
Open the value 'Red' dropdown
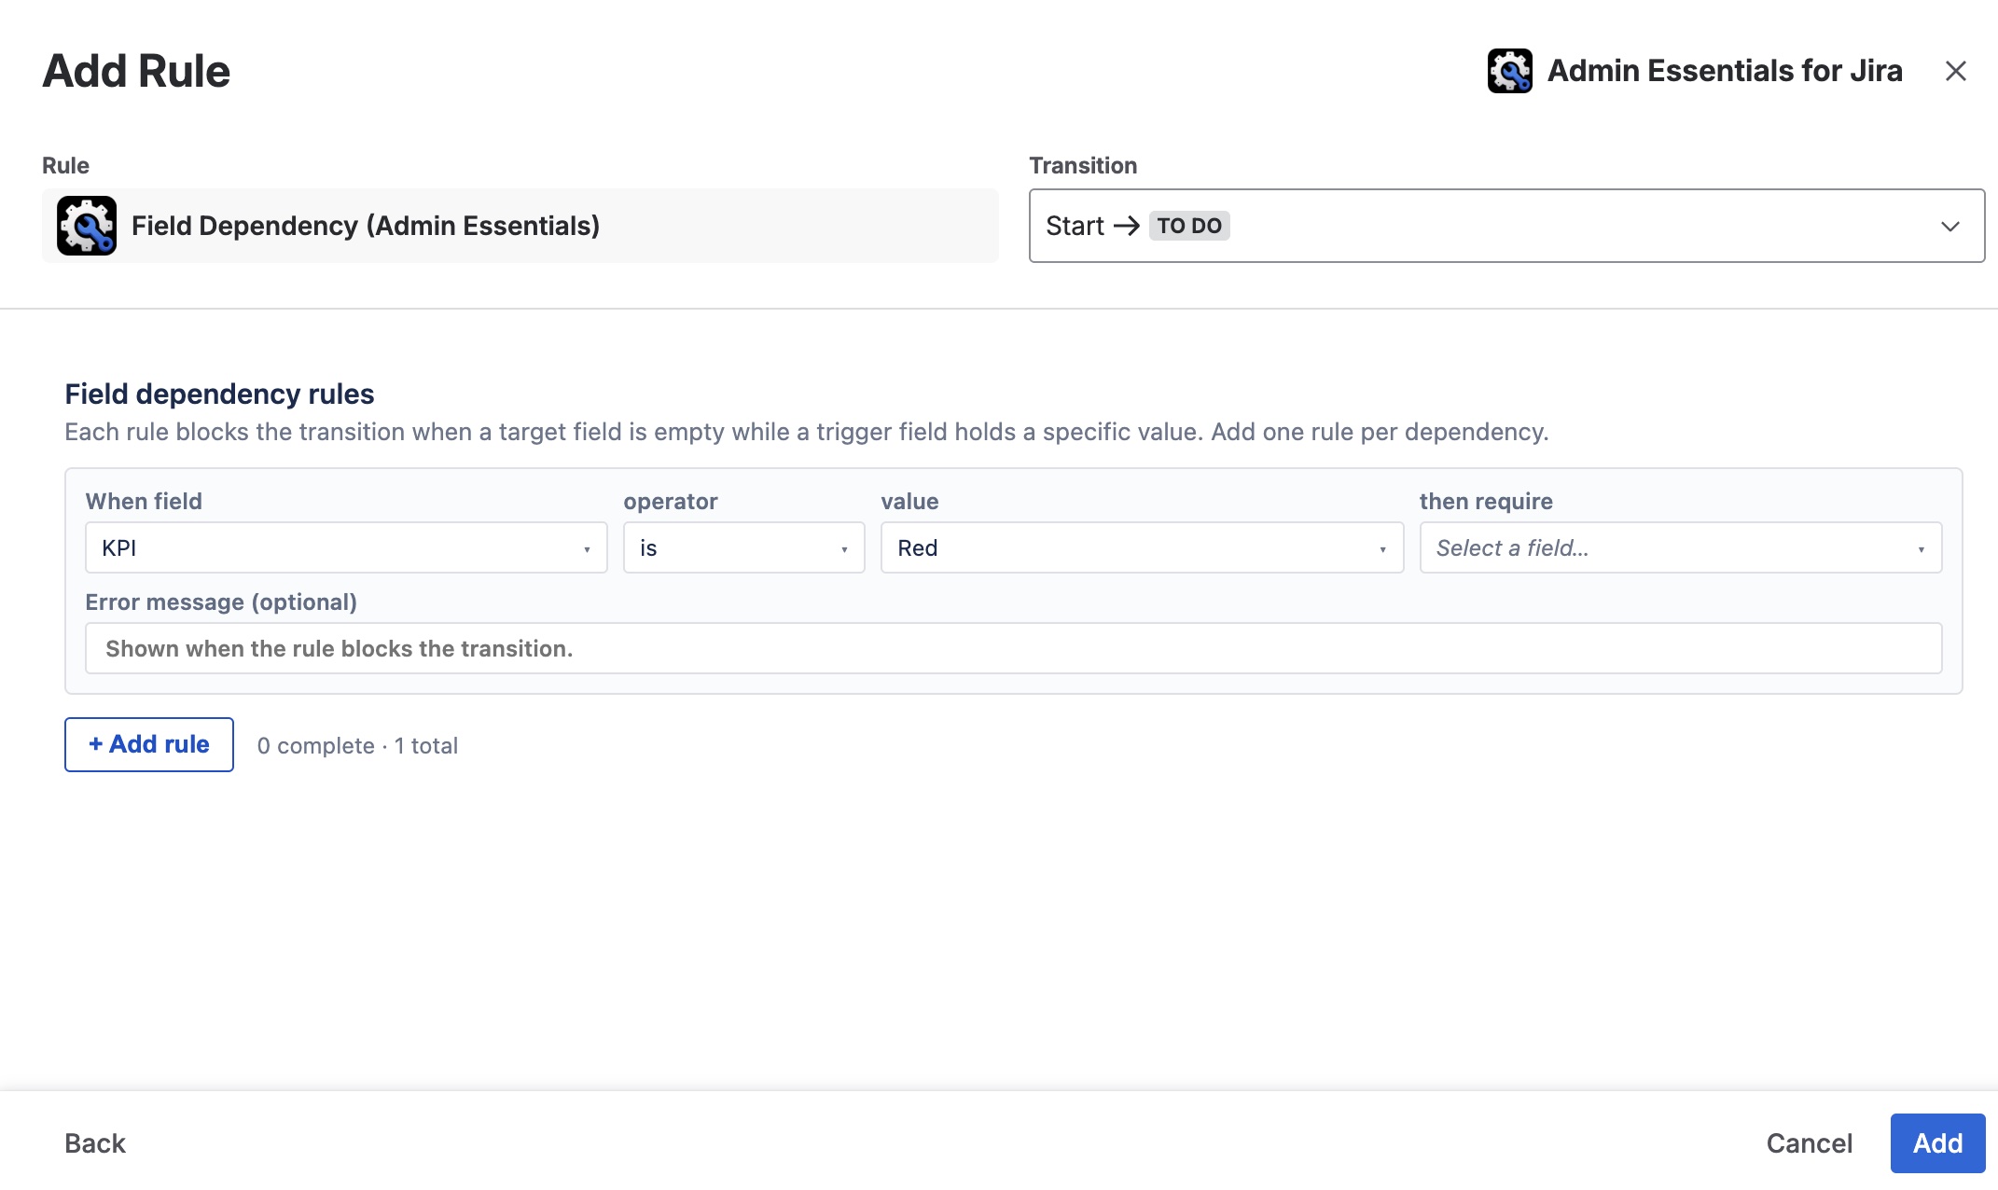click(1142, 547)
